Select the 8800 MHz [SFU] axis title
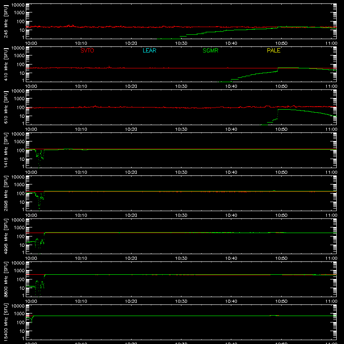Image resolution: width=344 pixels, height=344 pixels. [6, 279]
